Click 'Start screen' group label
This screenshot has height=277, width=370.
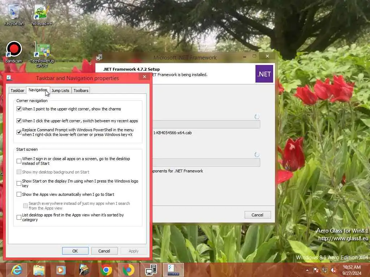27,149
